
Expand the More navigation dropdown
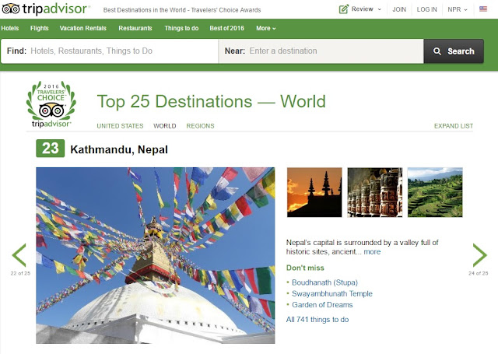(266, 28)
